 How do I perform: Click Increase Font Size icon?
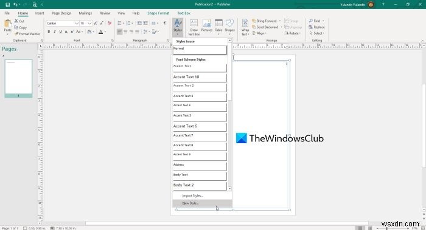[96, 24]
